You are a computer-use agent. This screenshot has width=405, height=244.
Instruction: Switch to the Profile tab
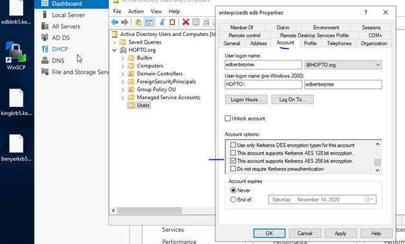(x=310, y=44)
